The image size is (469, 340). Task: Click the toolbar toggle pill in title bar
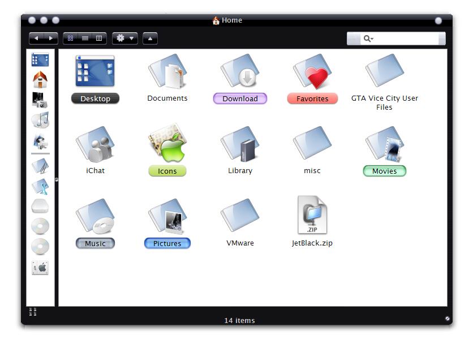pyautogui.click(x=438, y=20)
